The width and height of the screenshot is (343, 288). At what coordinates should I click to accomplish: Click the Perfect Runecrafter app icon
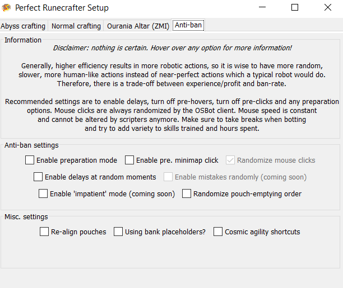(6, 8)
